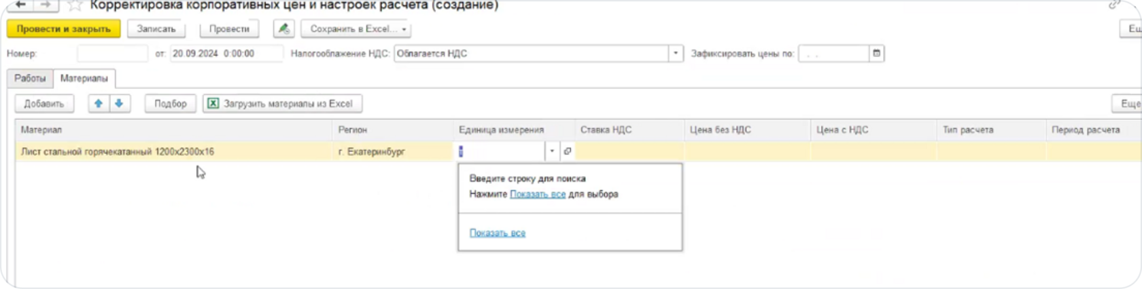This screenshot has height=289, width=1142.
Task: Click Единица измерения cell input
Action: coord(500,151)
